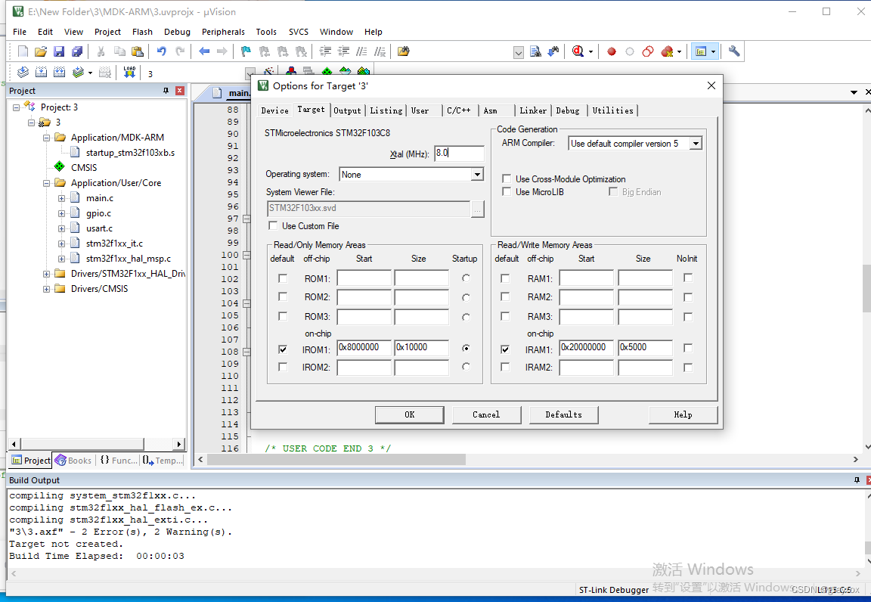This screenshot has width=871, height=602.
Task: Select the ROM1 Startup radio button
Action: point(466,278)
